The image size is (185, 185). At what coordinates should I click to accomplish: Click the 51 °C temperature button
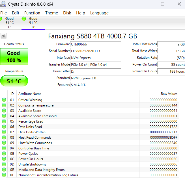[x=14, y=81]
